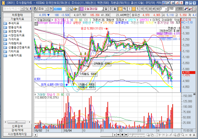Click the small icon atop volume axis

(194, 94)
